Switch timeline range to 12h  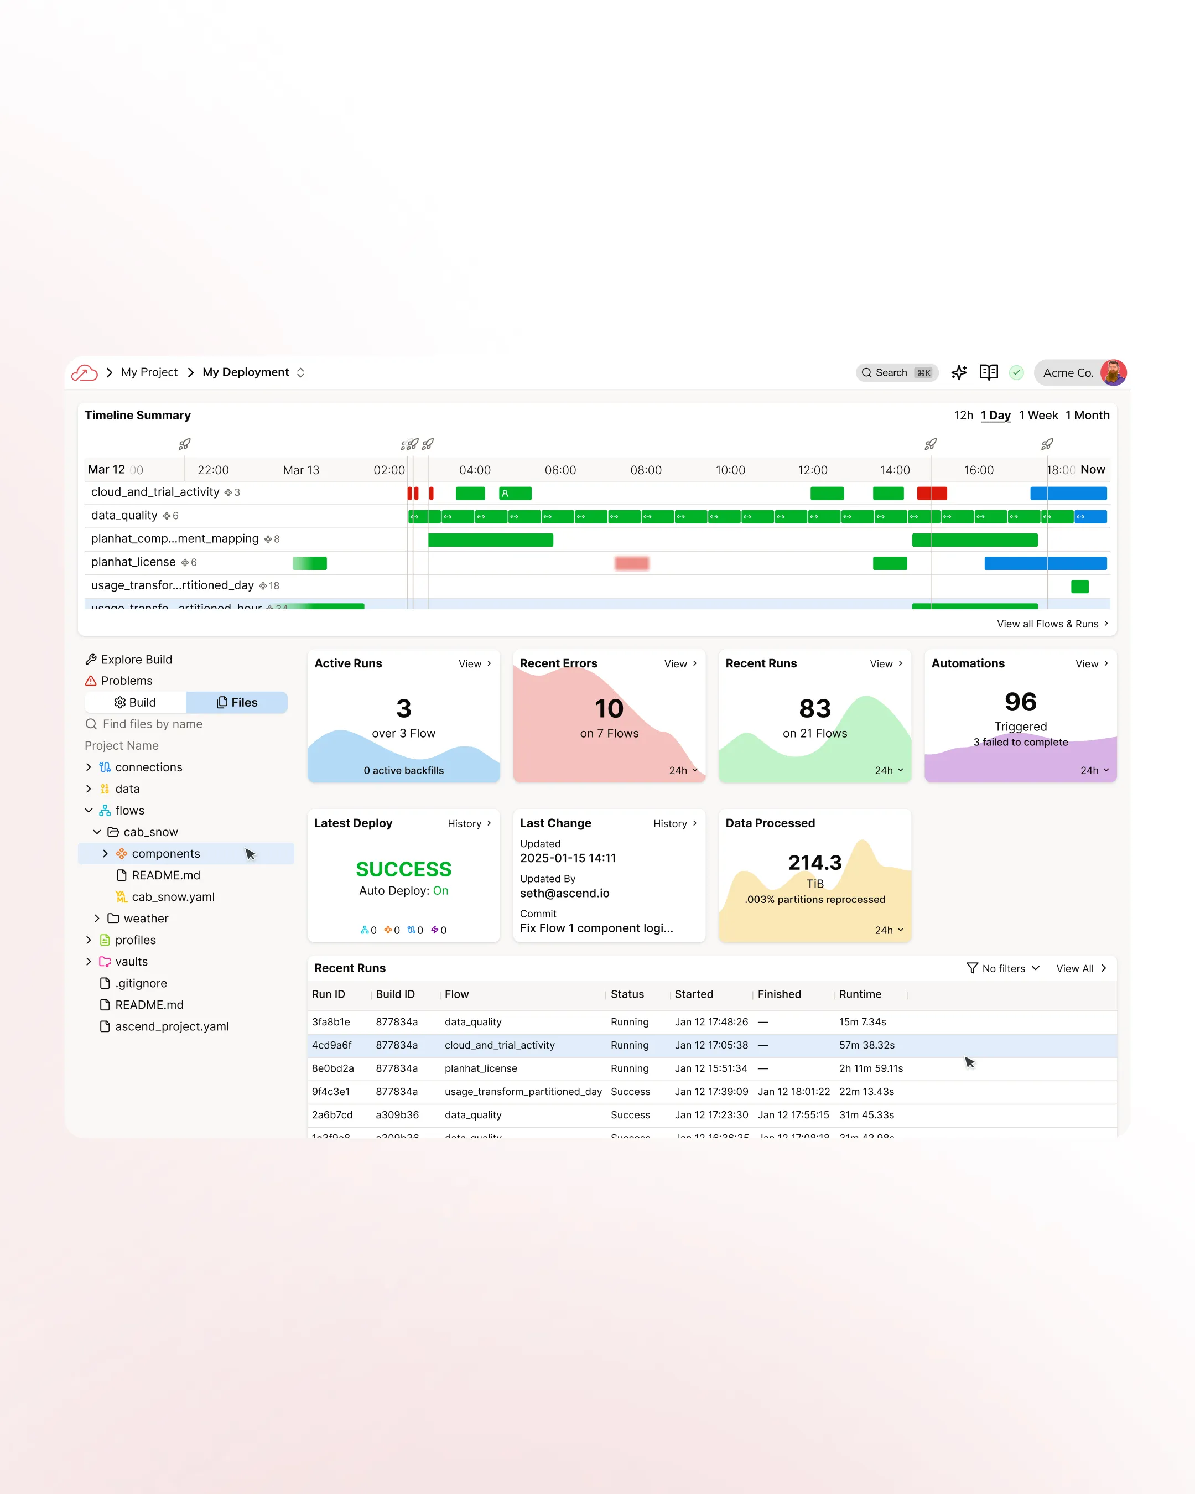click(x=964, y=415)
